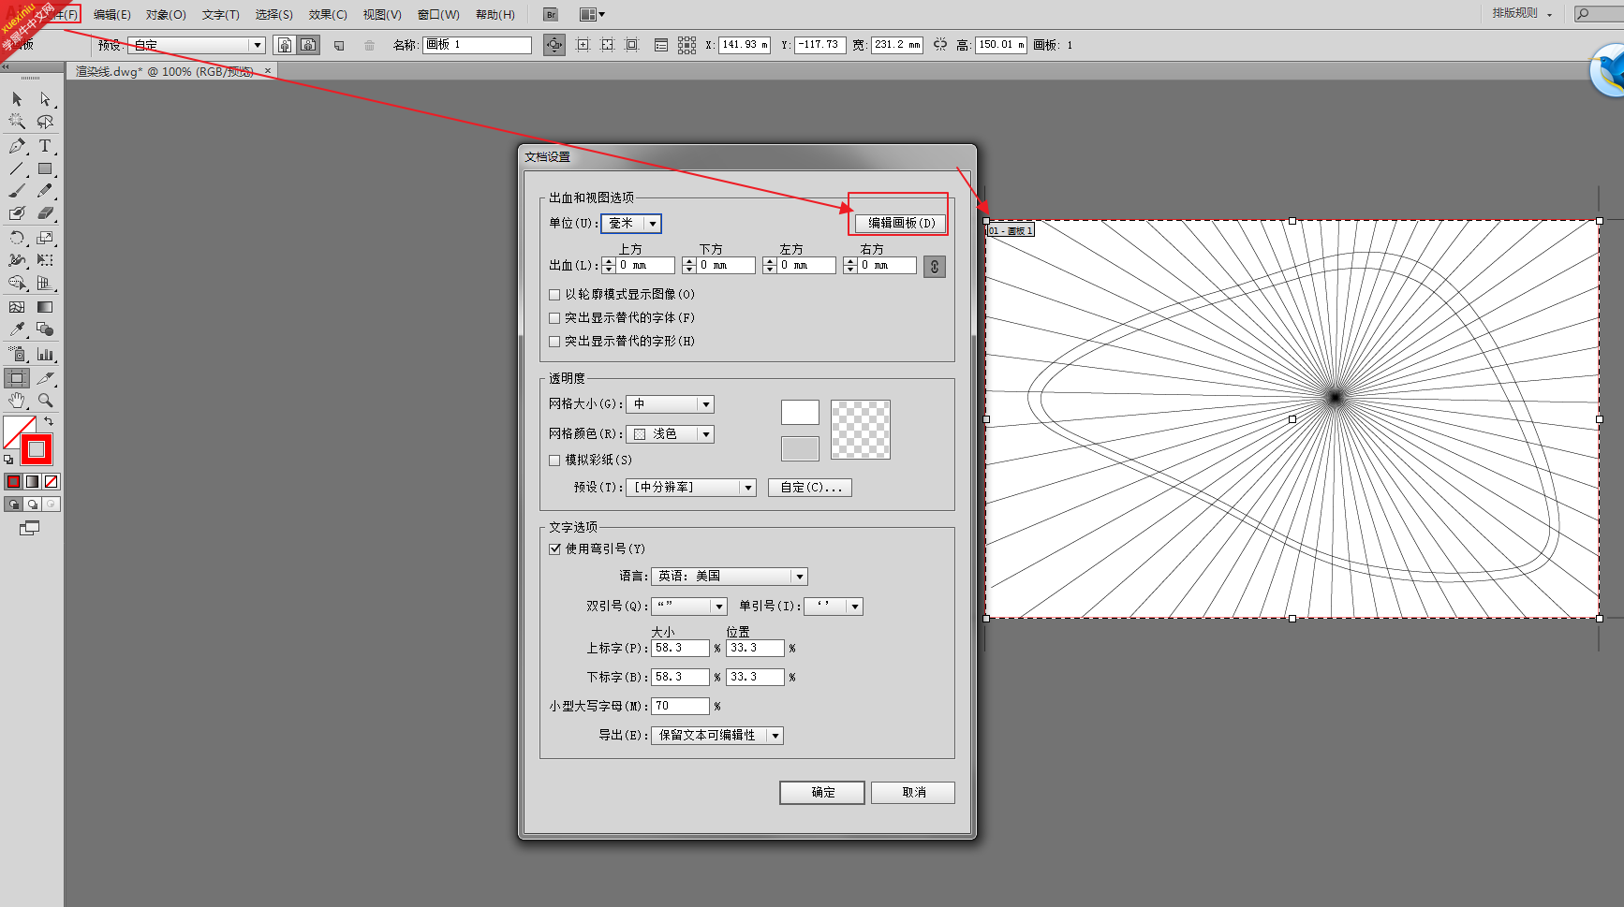
Task: Click the 编辑画板(D) button
Action: (x=901, y=224)
